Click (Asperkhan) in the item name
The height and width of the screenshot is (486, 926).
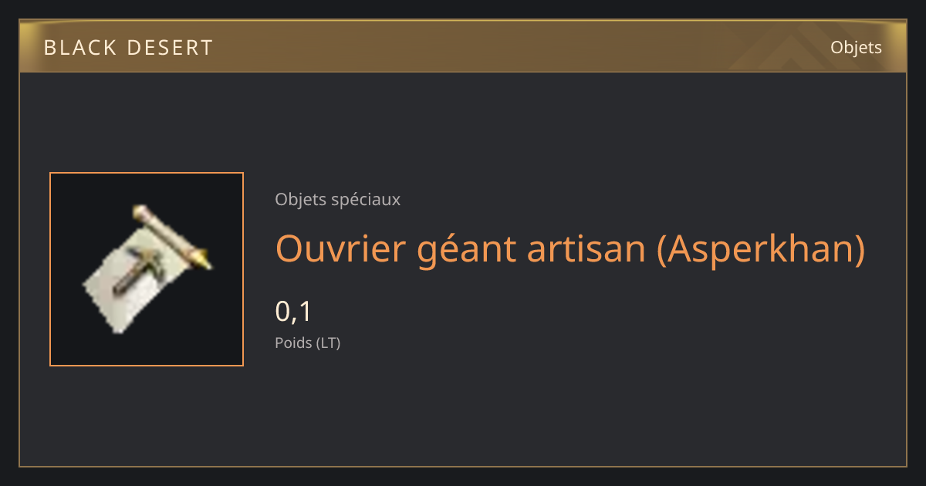(761, 249)
